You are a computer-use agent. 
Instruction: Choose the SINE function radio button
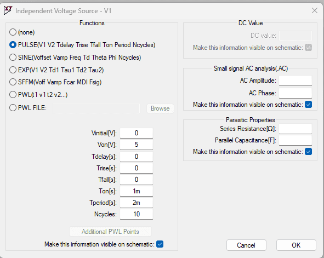coord(13,58)
